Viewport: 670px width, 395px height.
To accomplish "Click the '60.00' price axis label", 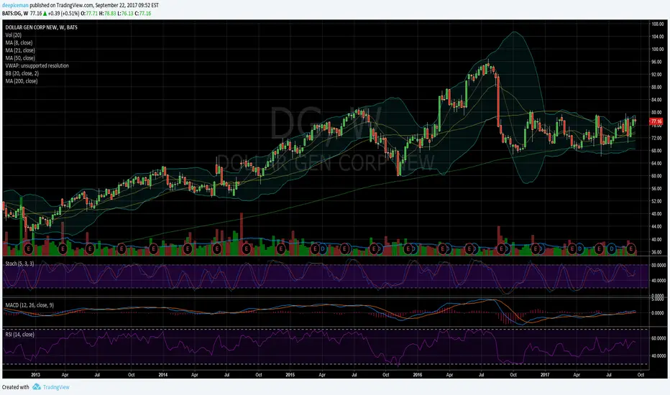I will (x=657, y=176).
